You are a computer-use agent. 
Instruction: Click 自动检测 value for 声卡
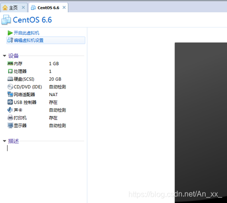pyautogui.click(x=57, y=110)
